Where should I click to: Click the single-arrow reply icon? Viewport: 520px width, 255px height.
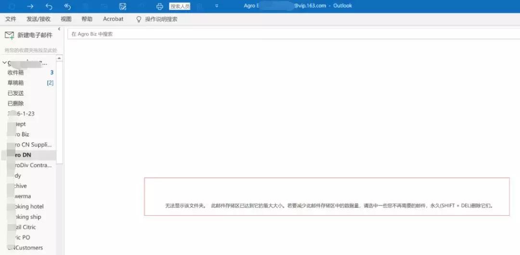pyautogui.click(x=49, y=6)
